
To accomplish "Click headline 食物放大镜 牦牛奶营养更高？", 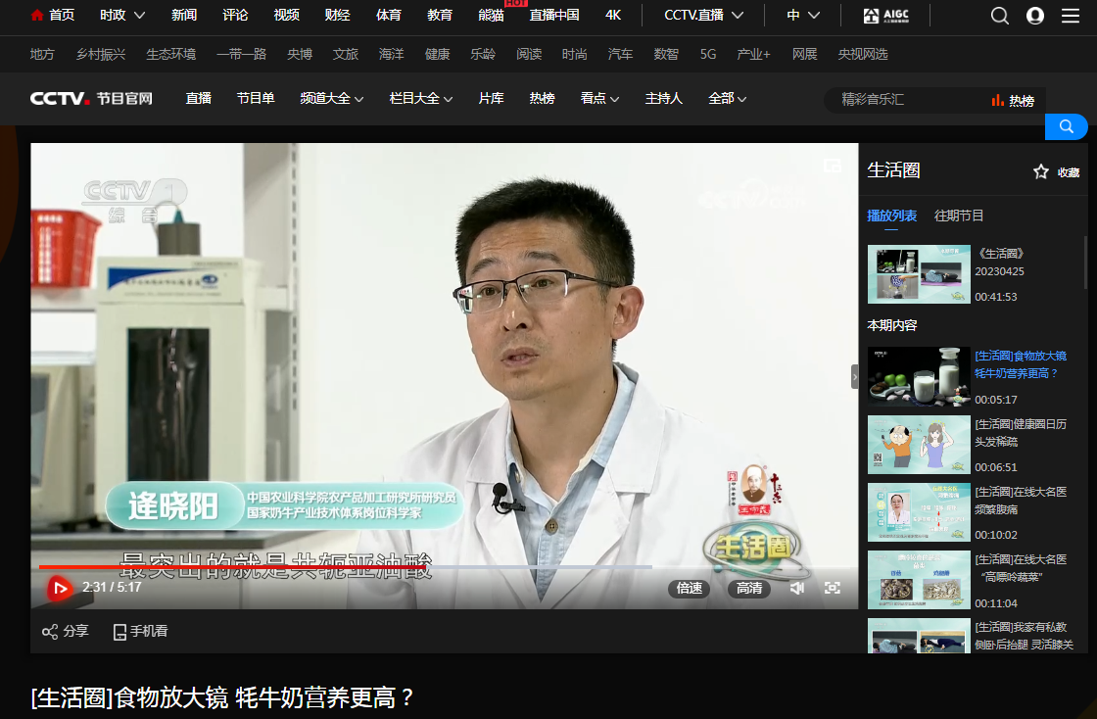I will coord(223,698).
